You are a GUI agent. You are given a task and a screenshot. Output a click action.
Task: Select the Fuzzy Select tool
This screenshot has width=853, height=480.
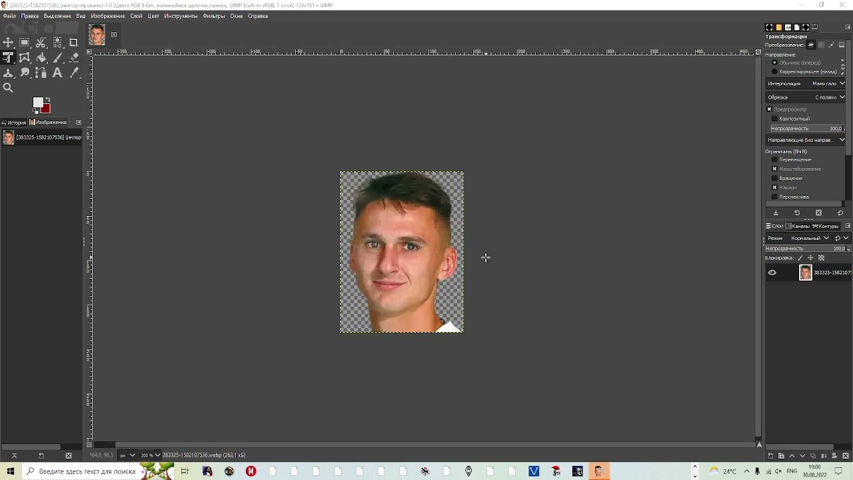click(57, 43)
